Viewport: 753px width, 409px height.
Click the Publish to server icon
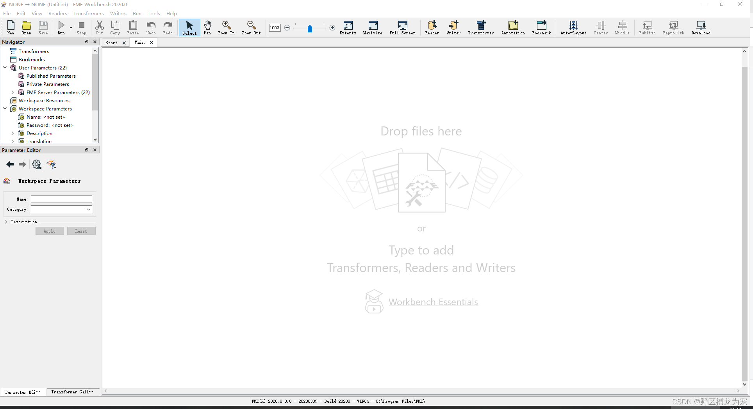(x=648, y=28)
